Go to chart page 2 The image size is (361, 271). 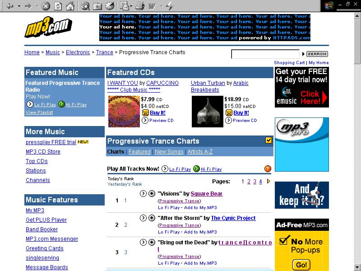(x=249, y=182)
